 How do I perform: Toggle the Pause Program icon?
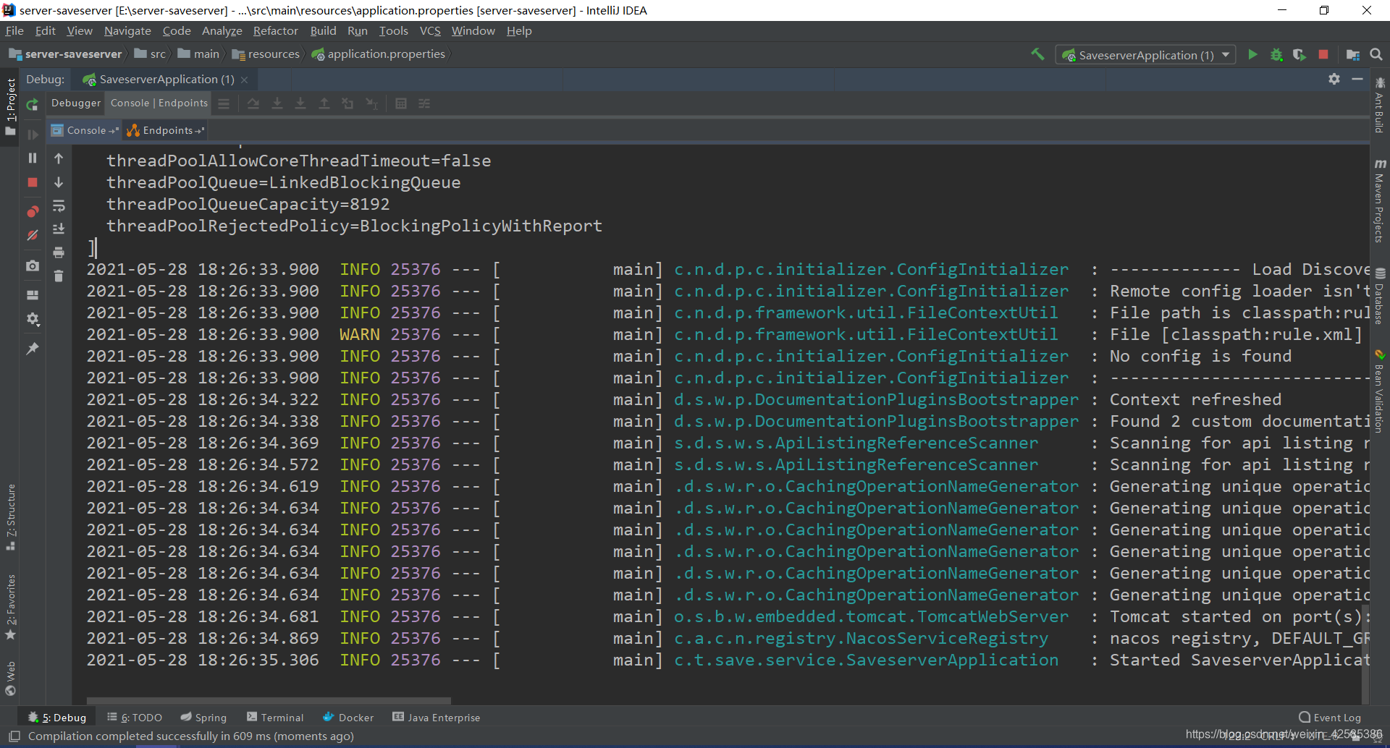(x=32, y=158)
